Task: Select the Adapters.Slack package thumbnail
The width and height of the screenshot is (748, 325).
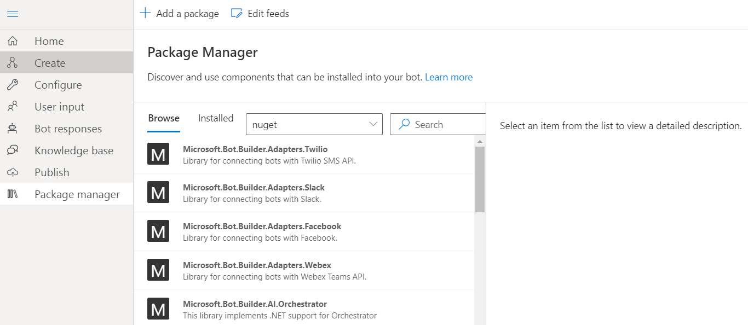Action: coord(158,193)
